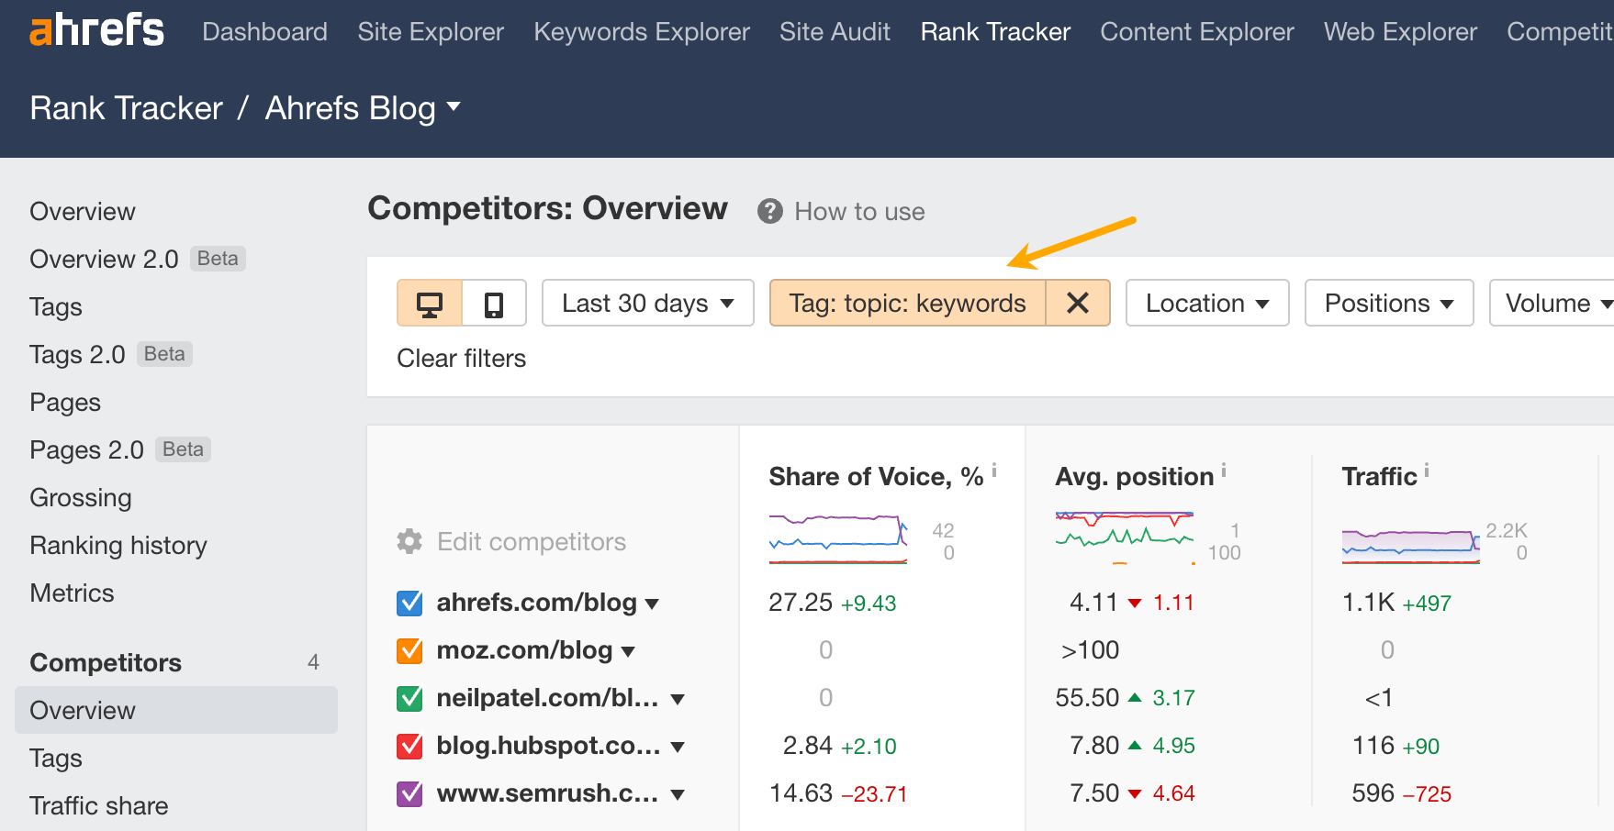Open the How to use help icon
1614x831 pixels.
(769, 211)
